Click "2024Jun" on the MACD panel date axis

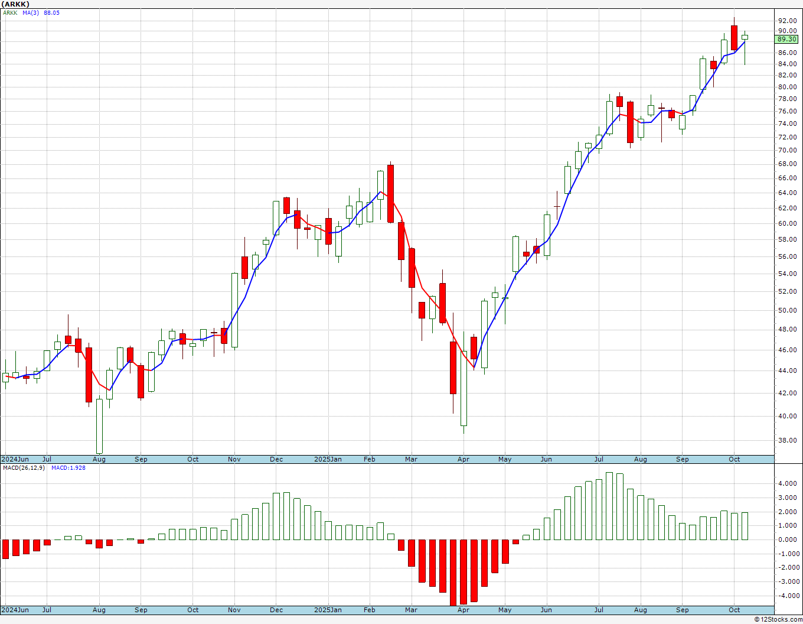coord(15,610)
